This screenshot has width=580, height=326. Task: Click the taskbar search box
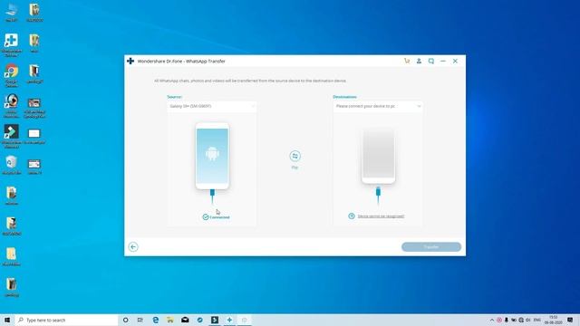[66, 320]
